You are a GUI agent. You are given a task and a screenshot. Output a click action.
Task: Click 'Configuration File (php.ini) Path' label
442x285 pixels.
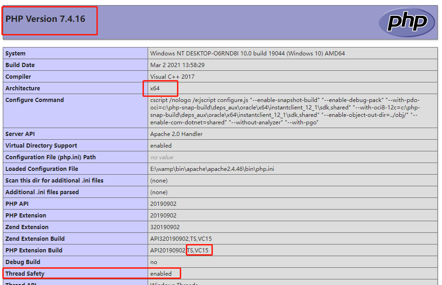[x=50, y=157]
